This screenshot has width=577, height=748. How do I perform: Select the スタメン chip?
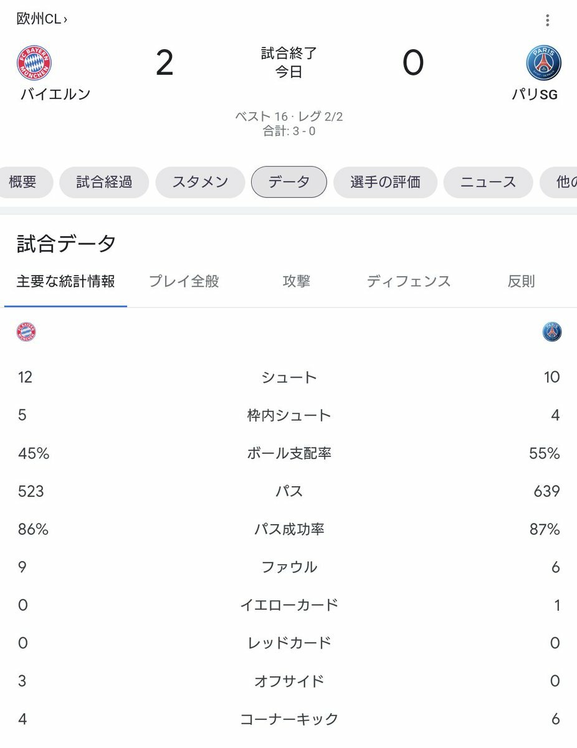click(x=200, y=182)
